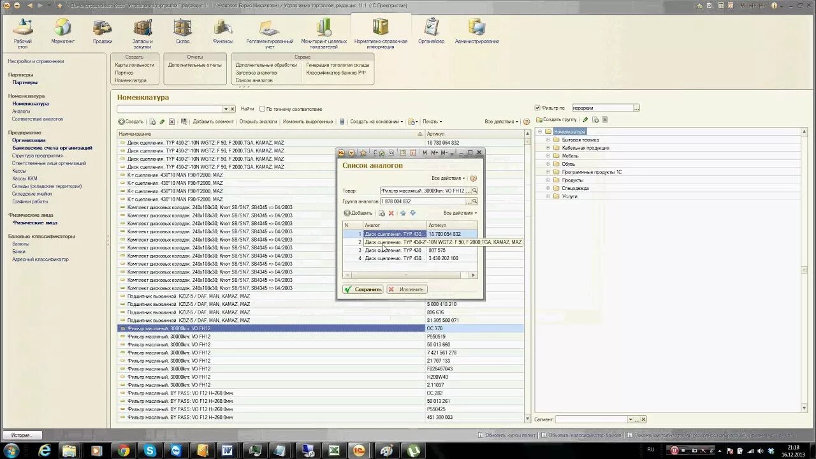Screen dimensions: 816x459
Task: Open upper Все действия in Список аналогов
Action: [x=448, y=178]
